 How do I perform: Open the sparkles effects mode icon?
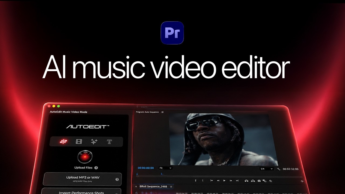(x=94, y=142)
